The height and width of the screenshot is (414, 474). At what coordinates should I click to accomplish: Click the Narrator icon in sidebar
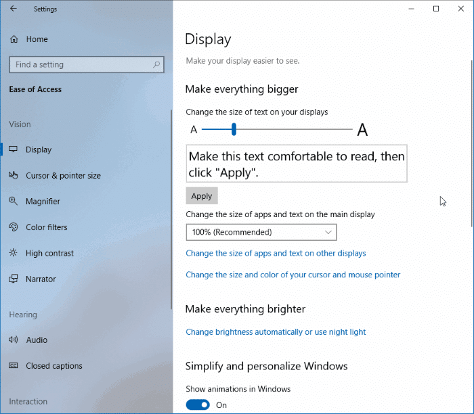point(14,279)
